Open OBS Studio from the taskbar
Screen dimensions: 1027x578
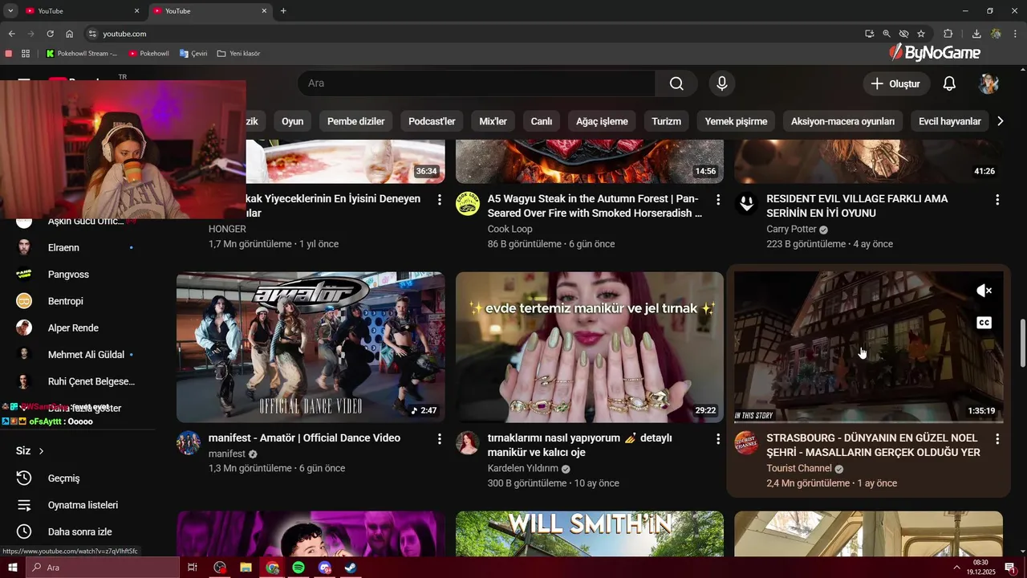[220, 568]
